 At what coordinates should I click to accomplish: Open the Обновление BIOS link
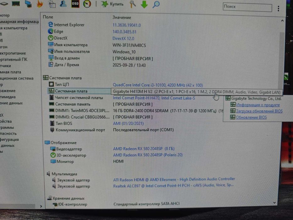click(251, 118)
